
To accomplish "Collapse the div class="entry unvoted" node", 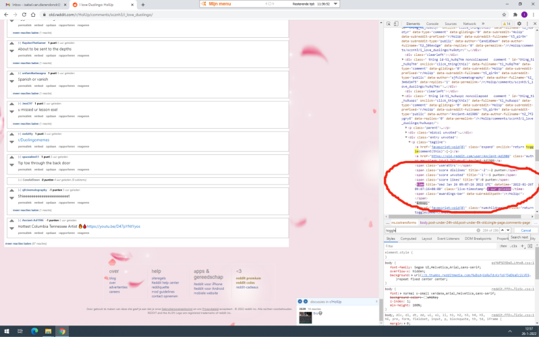I will click(x=406, y=137).
